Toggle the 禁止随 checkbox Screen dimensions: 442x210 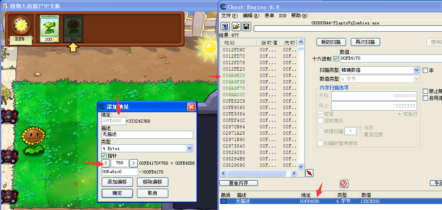point(425,91)
